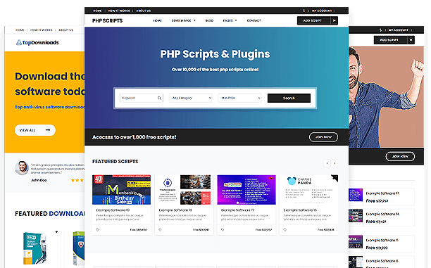The height and width of the screenshot is (268, 431).
Task: Open the Example Software 18 thumbnail
Action: 185,190
